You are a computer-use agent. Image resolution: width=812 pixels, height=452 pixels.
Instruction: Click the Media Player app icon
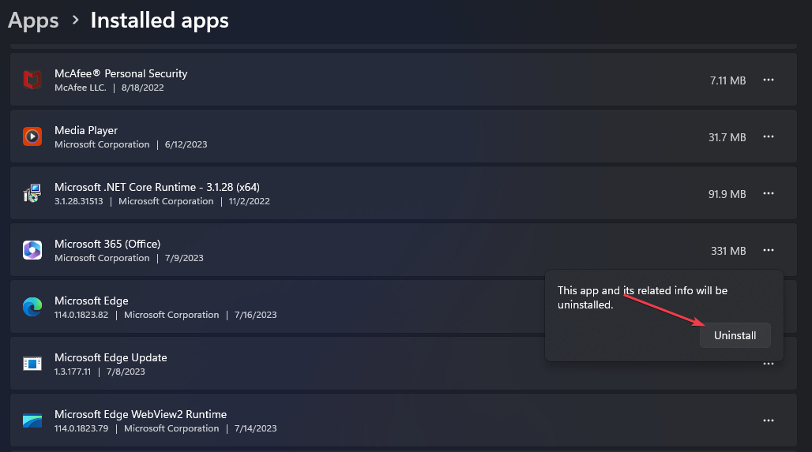tap(32, 136)
